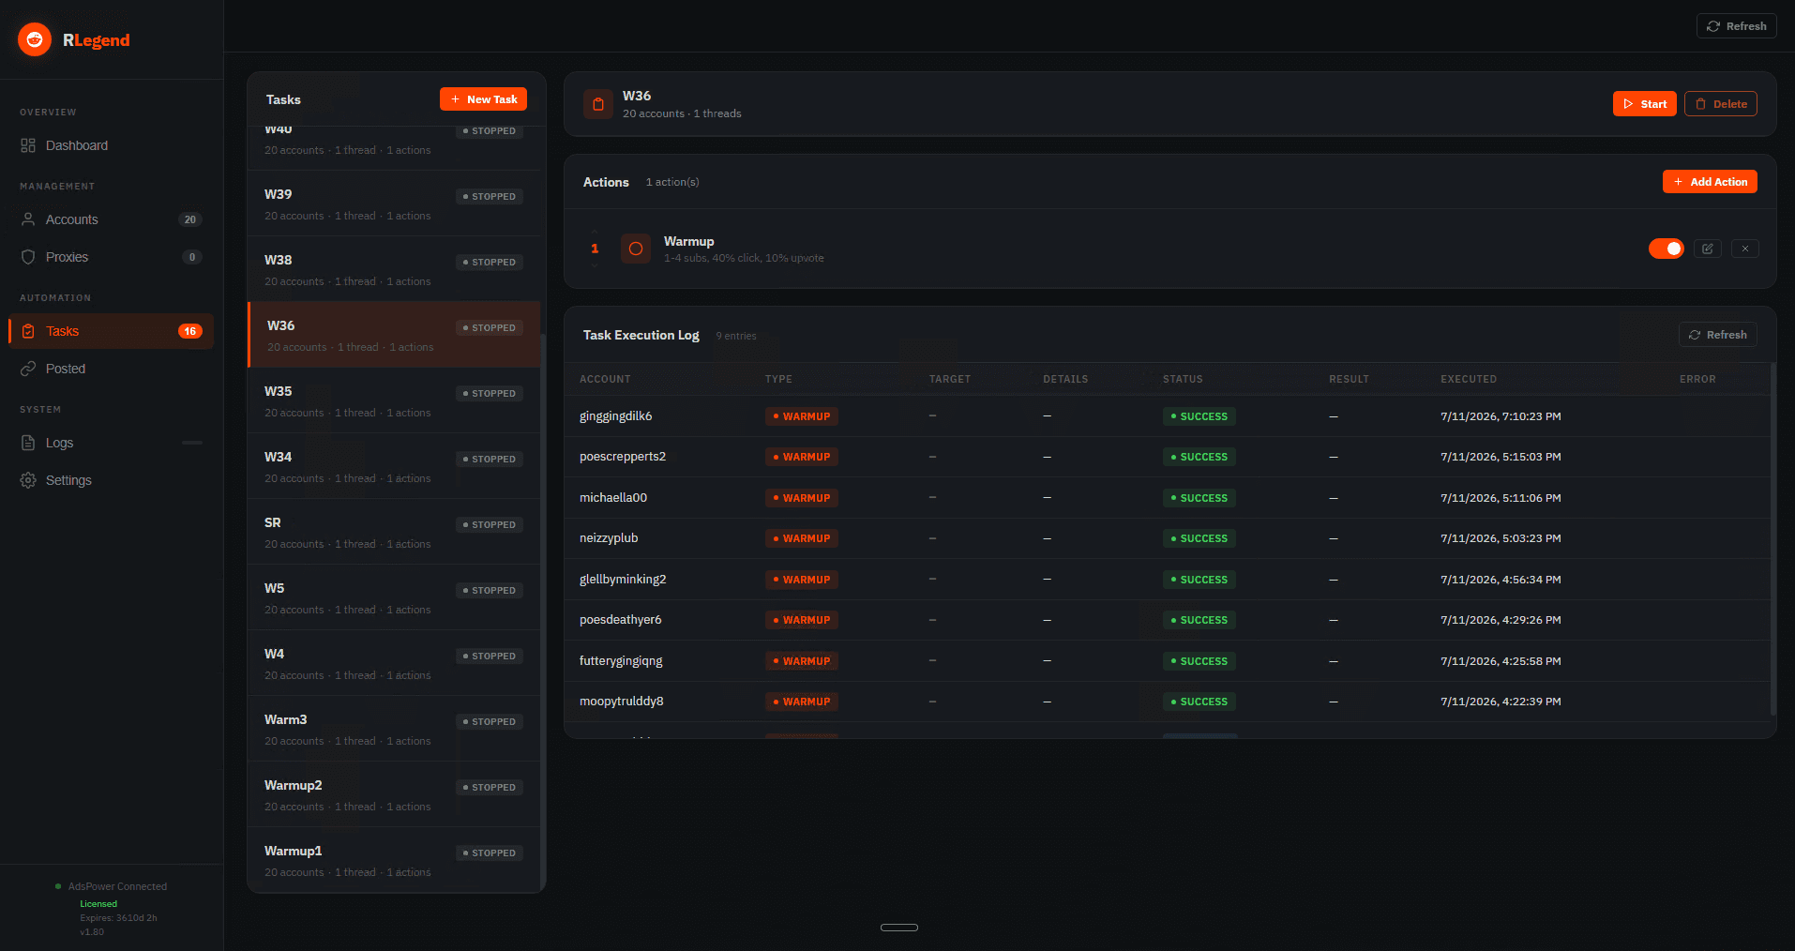Open Dashboard from the sidebar

[x=111, y=145]
